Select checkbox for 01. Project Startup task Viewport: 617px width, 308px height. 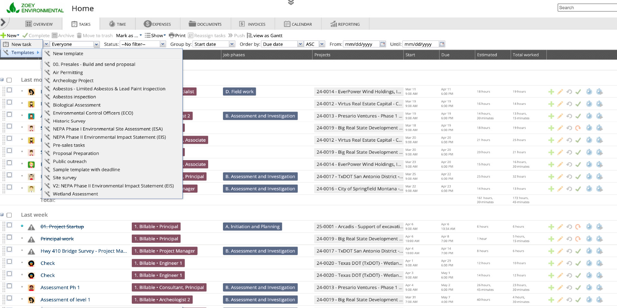tap(9, 225)
